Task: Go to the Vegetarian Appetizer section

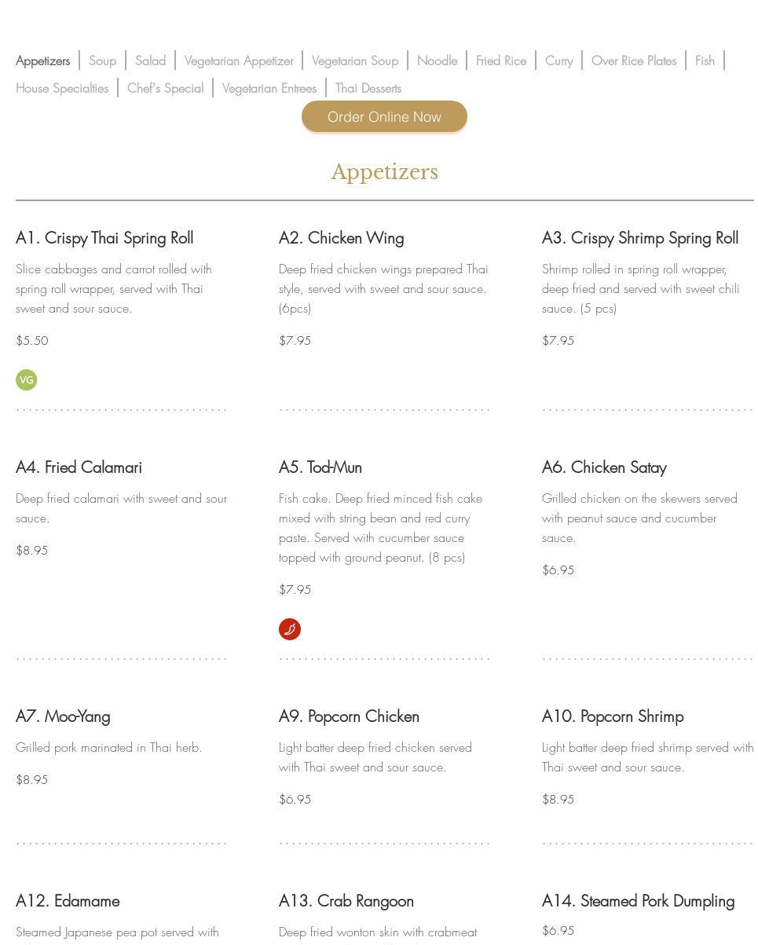Action: [x=239, y=60]
